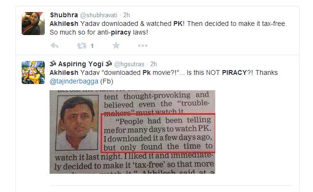This screenshot has height=192, width=313.
Task: Open the Aspiring Yogi display name
Action: coord(81,64)
